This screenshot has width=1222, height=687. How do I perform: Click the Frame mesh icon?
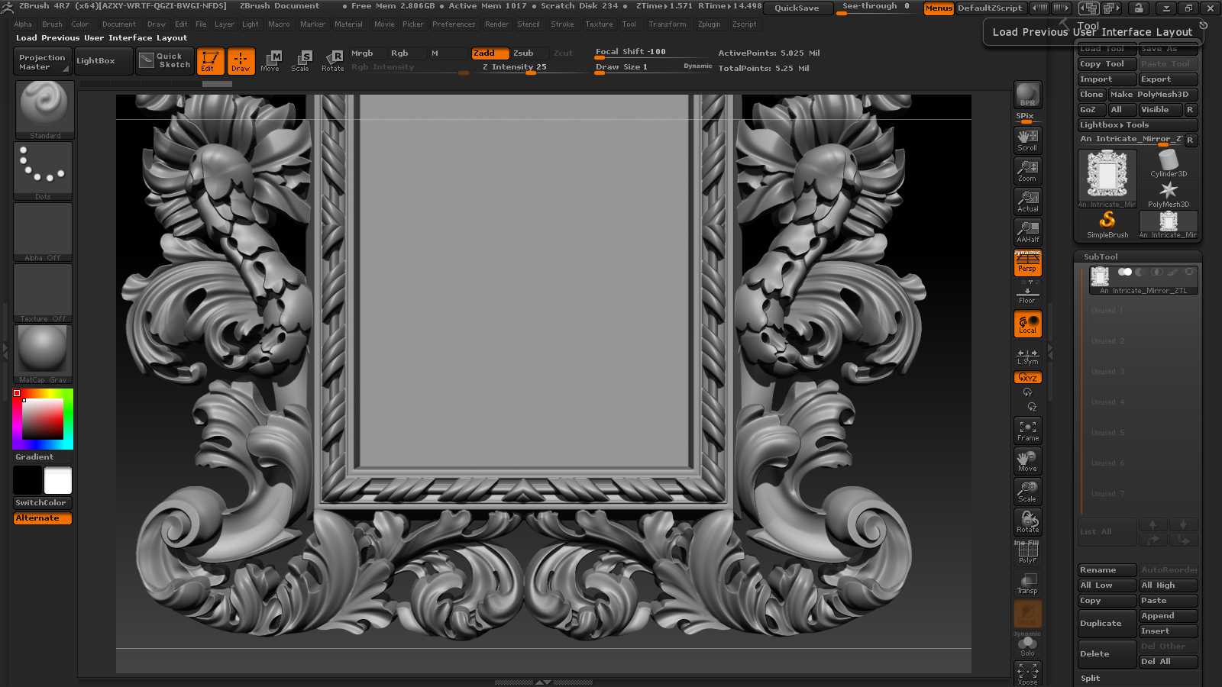pos(1027,431)
